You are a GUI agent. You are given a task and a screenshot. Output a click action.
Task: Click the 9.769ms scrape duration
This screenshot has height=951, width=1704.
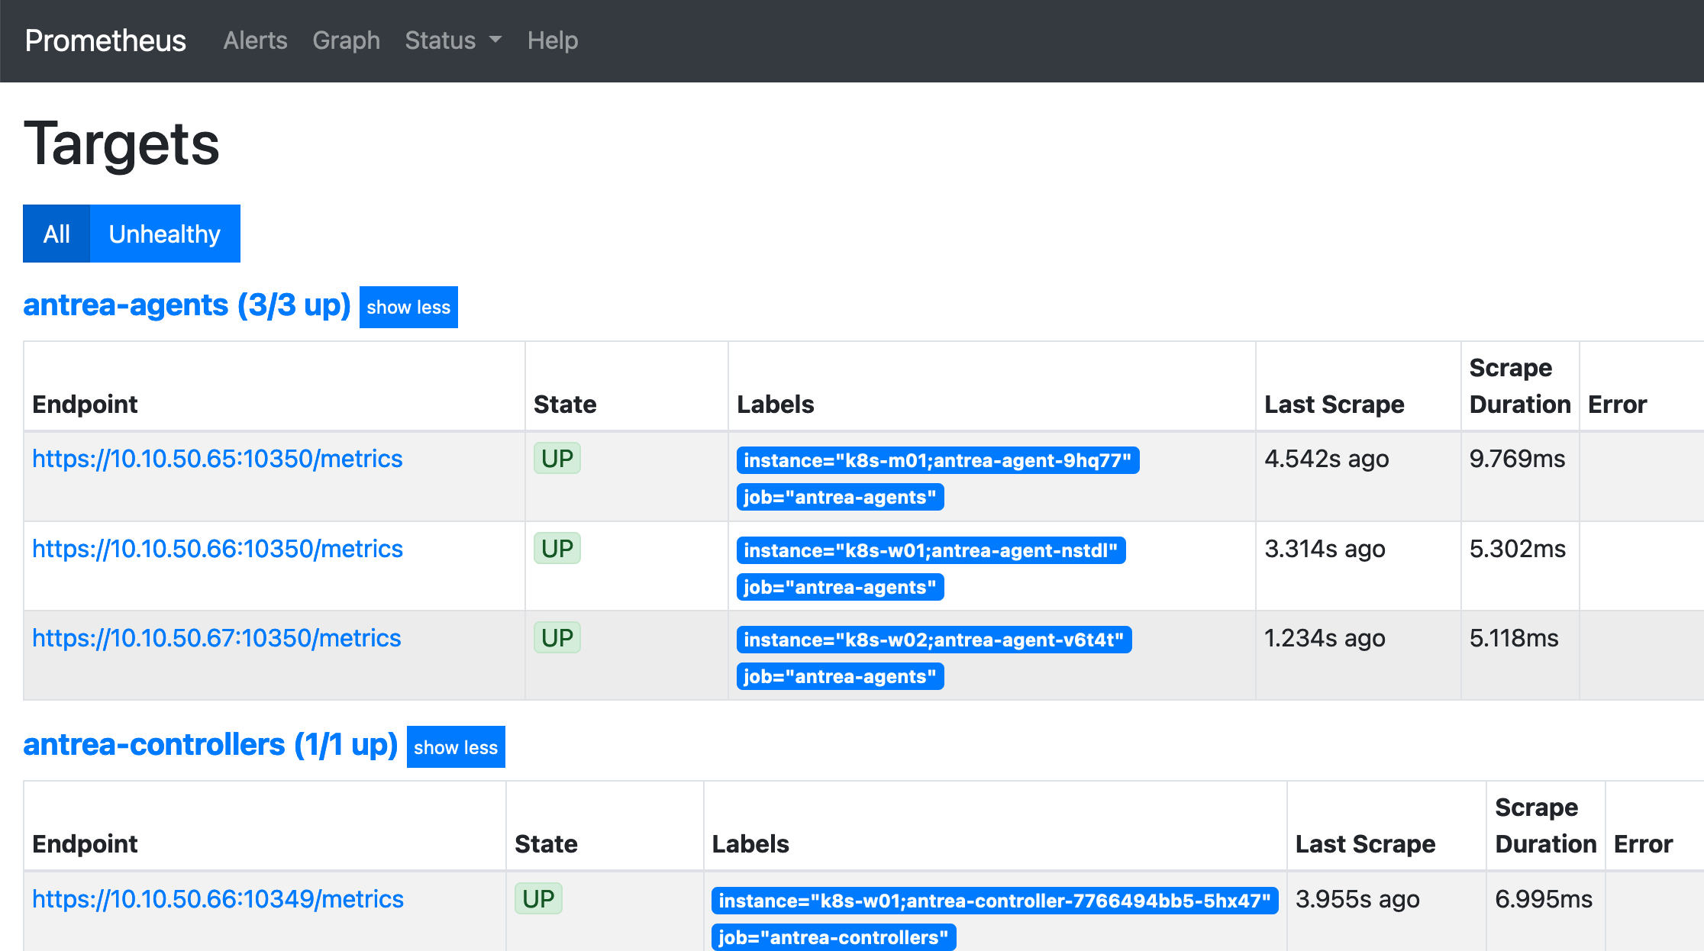click(x=1518, y=459)
